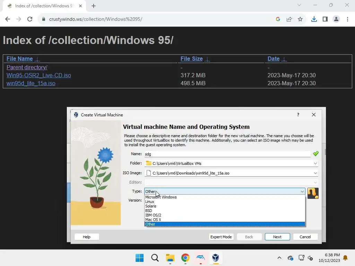
Task: Click the Name field containing sdg
Action: 227,154
